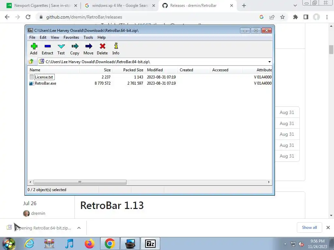Click the RetroBar 1.13 release heading
Screen dimensions: 334x250
[112, 205]
